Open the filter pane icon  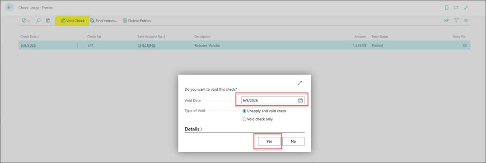pyautogui.click(x=456, y=21)
